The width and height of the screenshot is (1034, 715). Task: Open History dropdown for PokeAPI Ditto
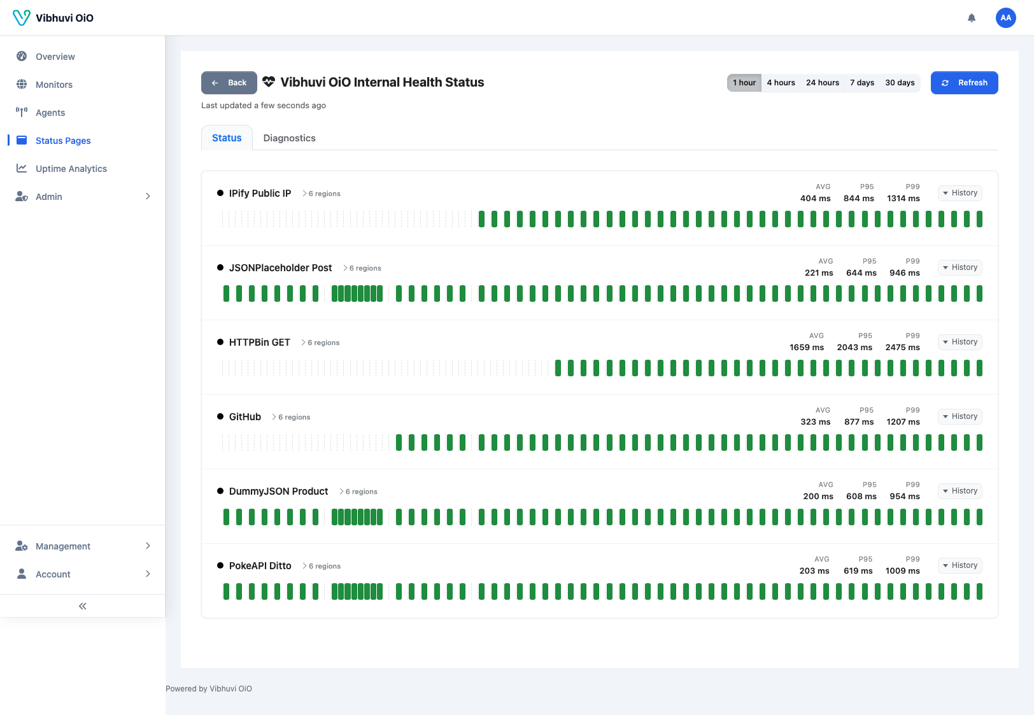point(960,565)
